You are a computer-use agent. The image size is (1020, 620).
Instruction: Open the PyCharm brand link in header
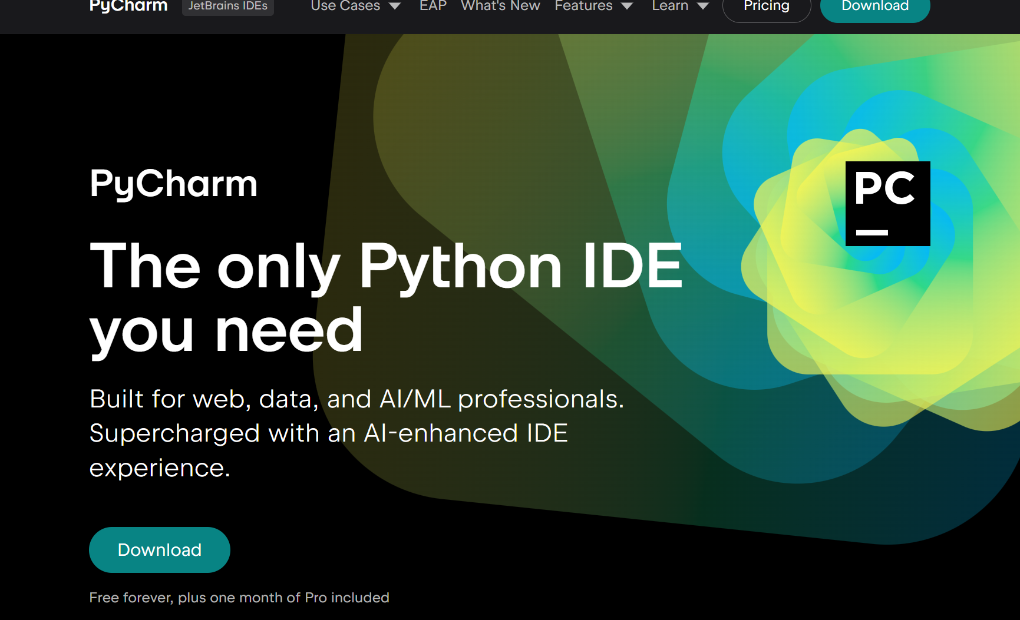coord(128,6)
